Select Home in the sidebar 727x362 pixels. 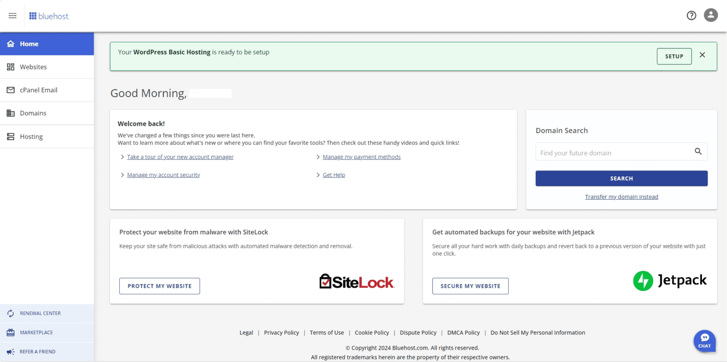click(28, 44)
